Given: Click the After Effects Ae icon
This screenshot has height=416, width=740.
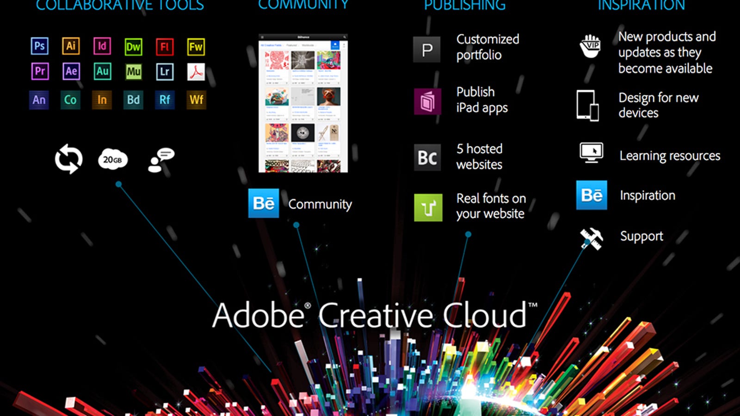Looking at the screenshot, I should pos(71,71).
